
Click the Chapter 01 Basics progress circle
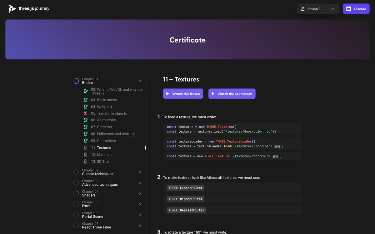click(76, 81)
